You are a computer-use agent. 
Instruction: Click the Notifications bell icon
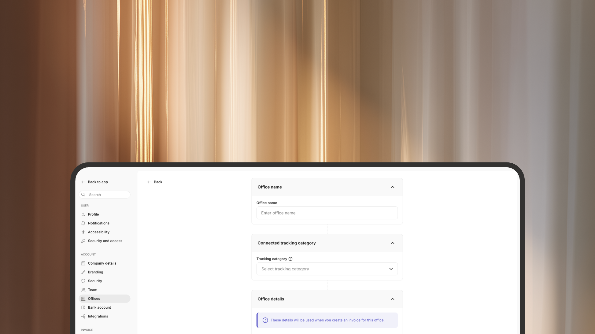[83, 223]
